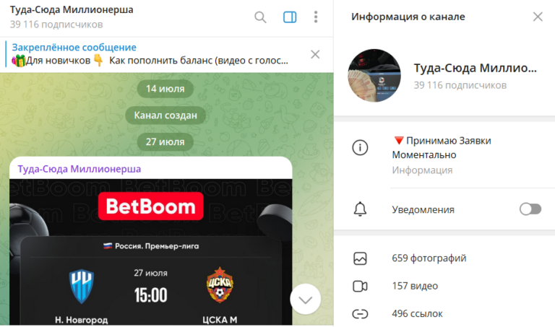
Task: Jump to bottom with the down-arrow button
Action: [x=305, y=300]
